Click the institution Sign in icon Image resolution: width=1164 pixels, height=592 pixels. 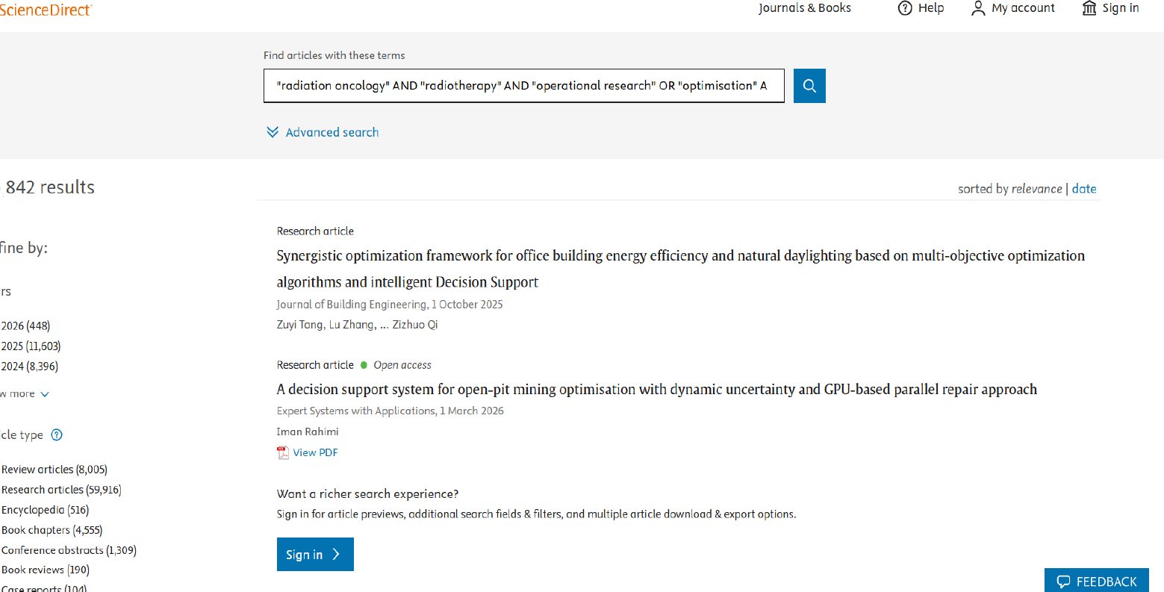1089,8
